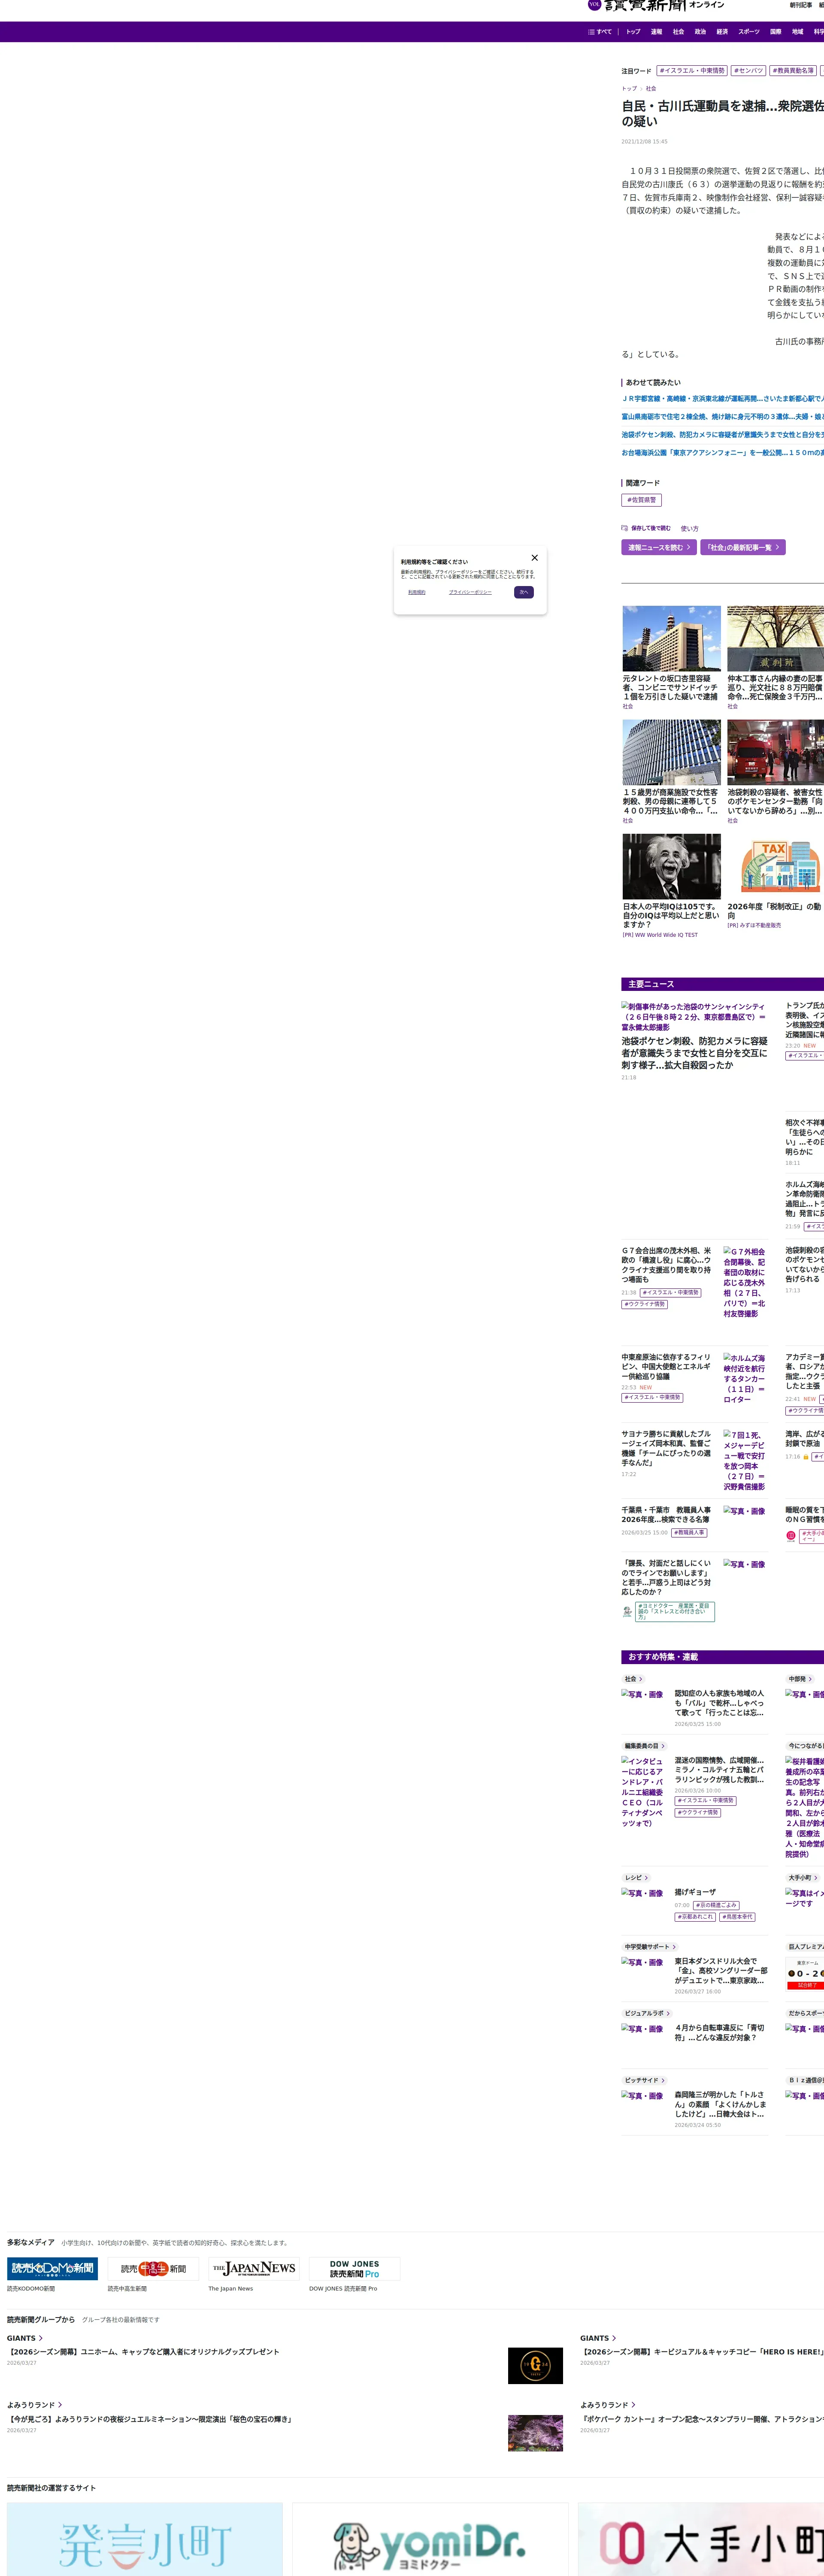This screenshot has width=824, height=2576.
Task: Click the #イスラエル・中東情勢 hot-word tag
Action: pos(692,71)
